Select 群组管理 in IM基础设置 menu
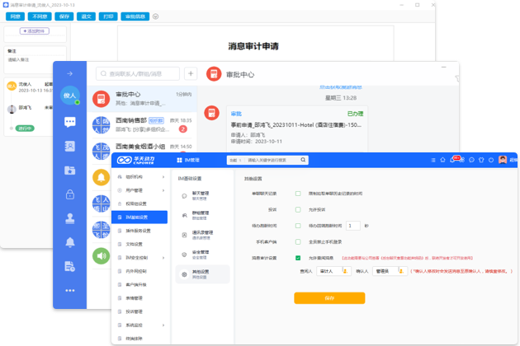The width and height of the screenshot is (520, 346). (x=201, y=213)
